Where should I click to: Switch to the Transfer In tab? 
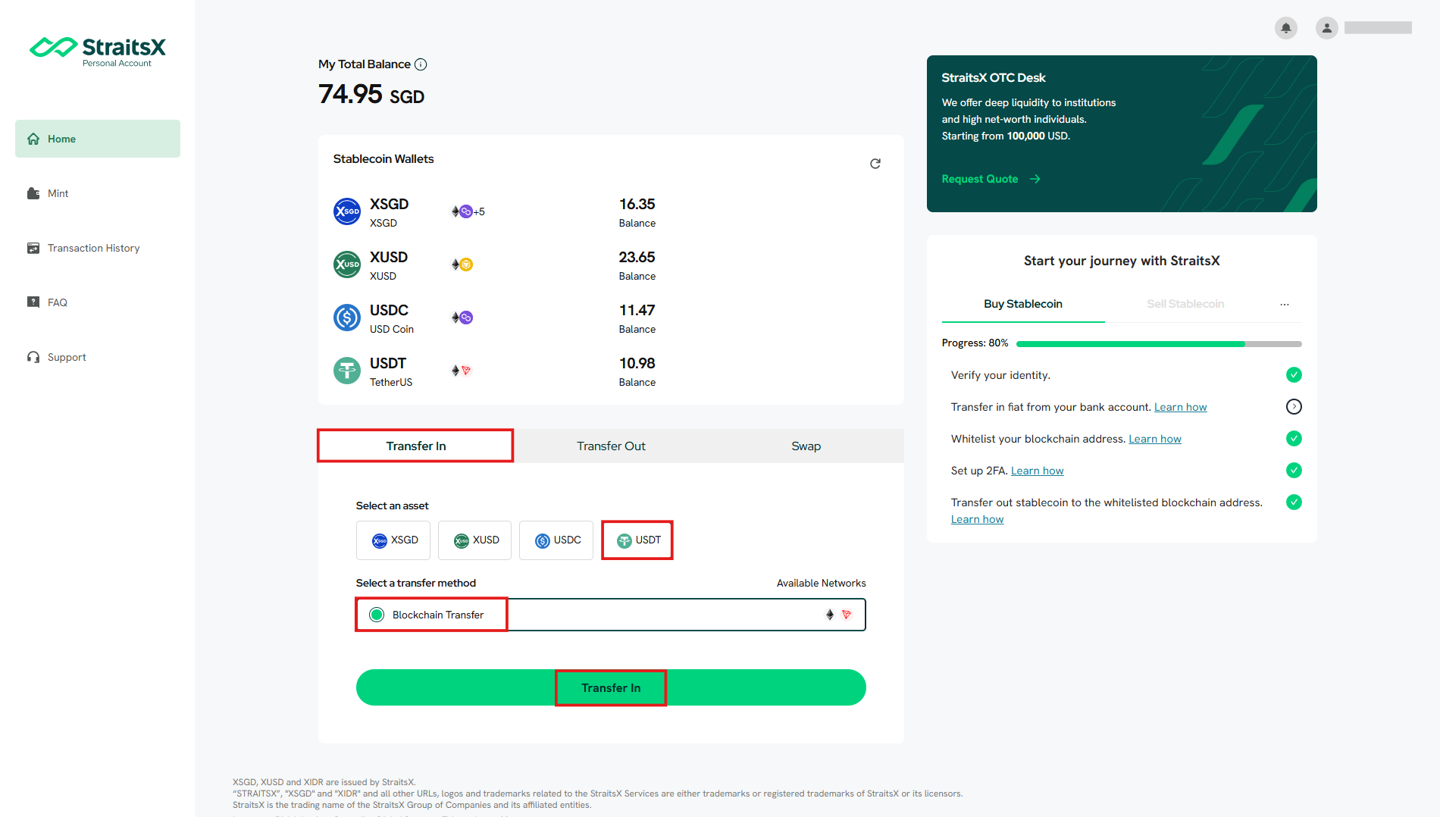(415, 446)
